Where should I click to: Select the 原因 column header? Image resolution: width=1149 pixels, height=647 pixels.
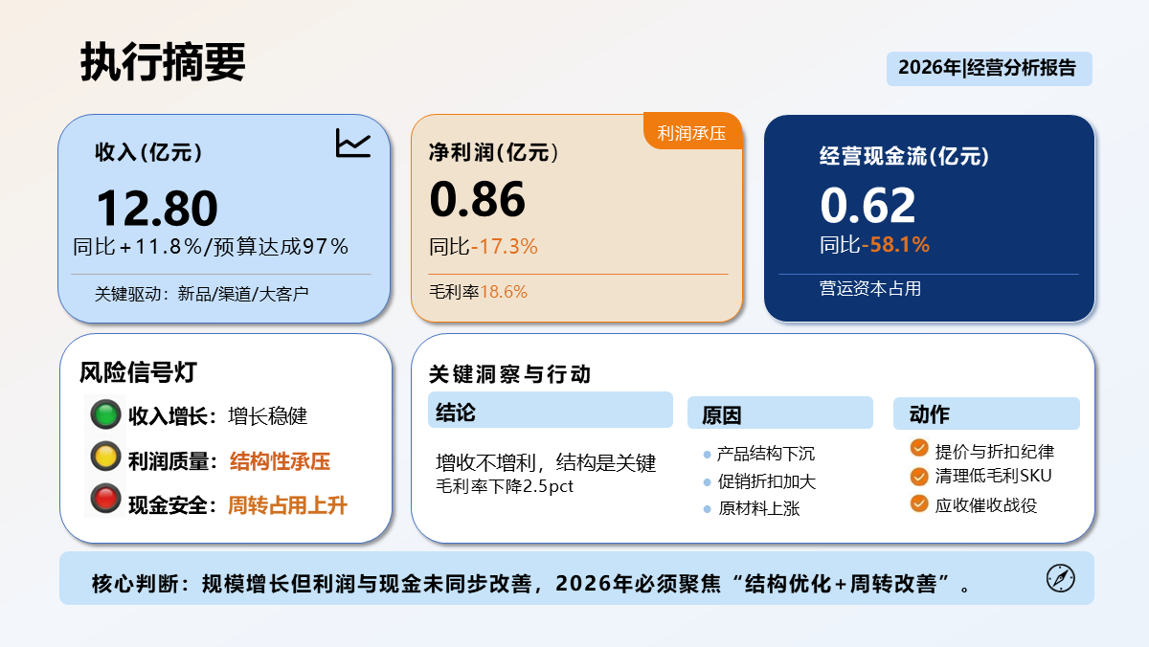point(780,413)
